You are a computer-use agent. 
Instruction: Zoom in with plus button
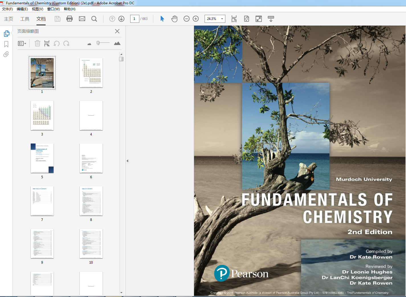tap(196, 19)
